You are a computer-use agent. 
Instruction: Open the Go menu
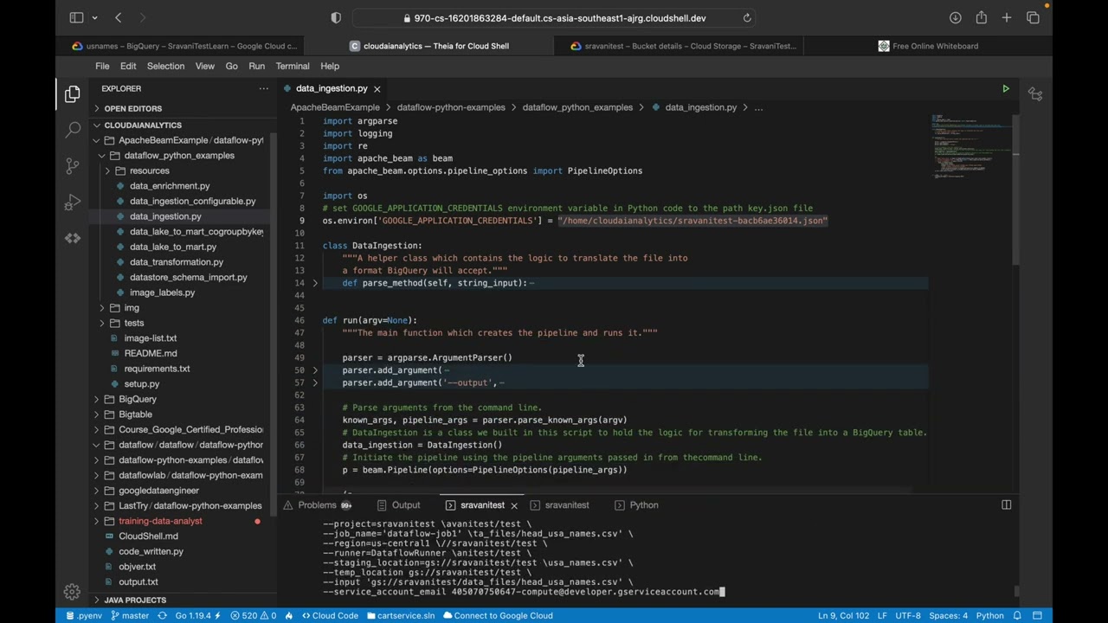[231, 66]
